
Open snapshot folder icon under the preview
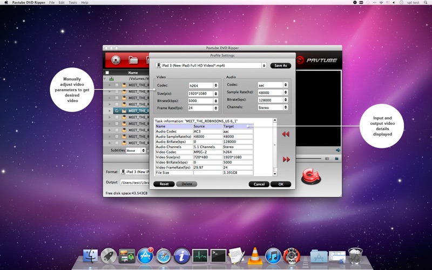[336, 159]
